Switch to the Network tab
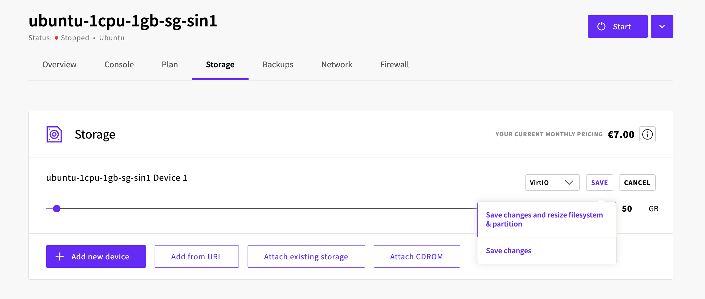This screenshot has height=299, width=705. (x=337, y=64)
